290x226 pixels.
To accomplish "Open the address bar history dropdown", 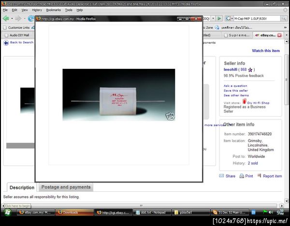I will click(213, 18).
